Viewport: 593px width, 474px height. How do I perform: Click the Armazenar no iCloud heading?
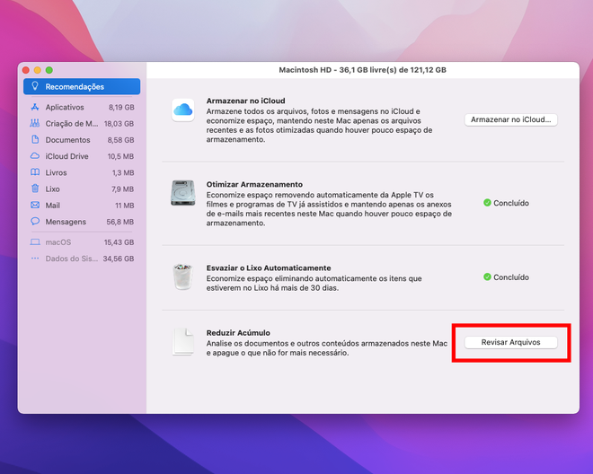(x=245, y=101)
